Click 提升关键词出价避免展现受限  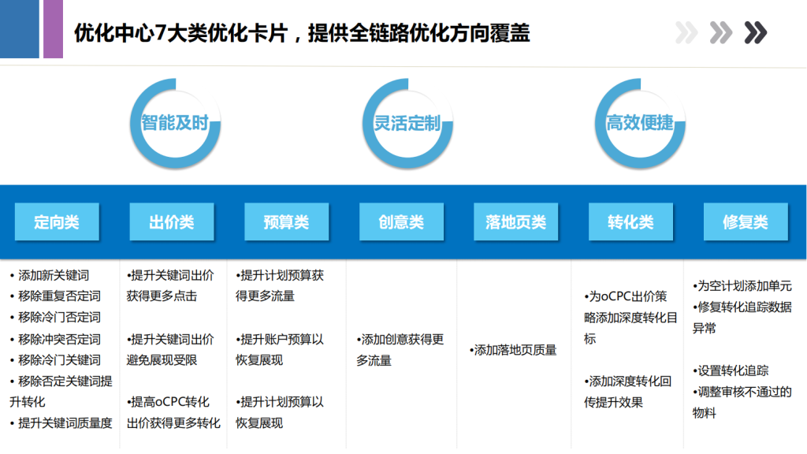pos(170,349)
